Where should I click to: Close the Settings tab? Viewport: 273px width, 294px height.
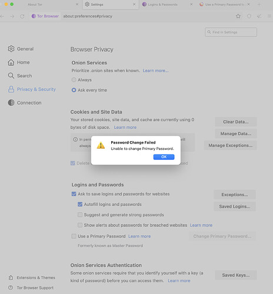[x=134, y=4]
